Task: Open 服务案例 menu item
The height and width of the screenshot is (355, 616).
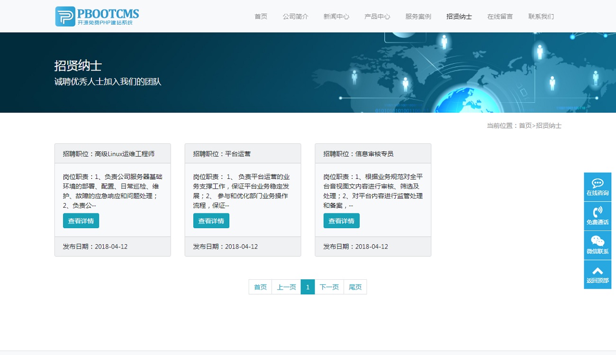Action: (x=418, y=17)
